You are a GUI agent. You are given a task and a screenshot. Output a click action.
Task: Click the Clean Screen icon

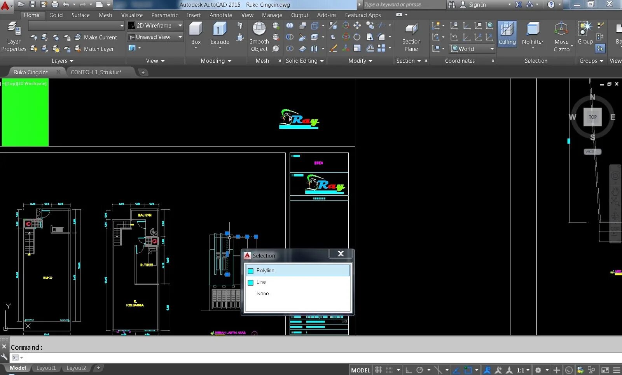(605, 370)
